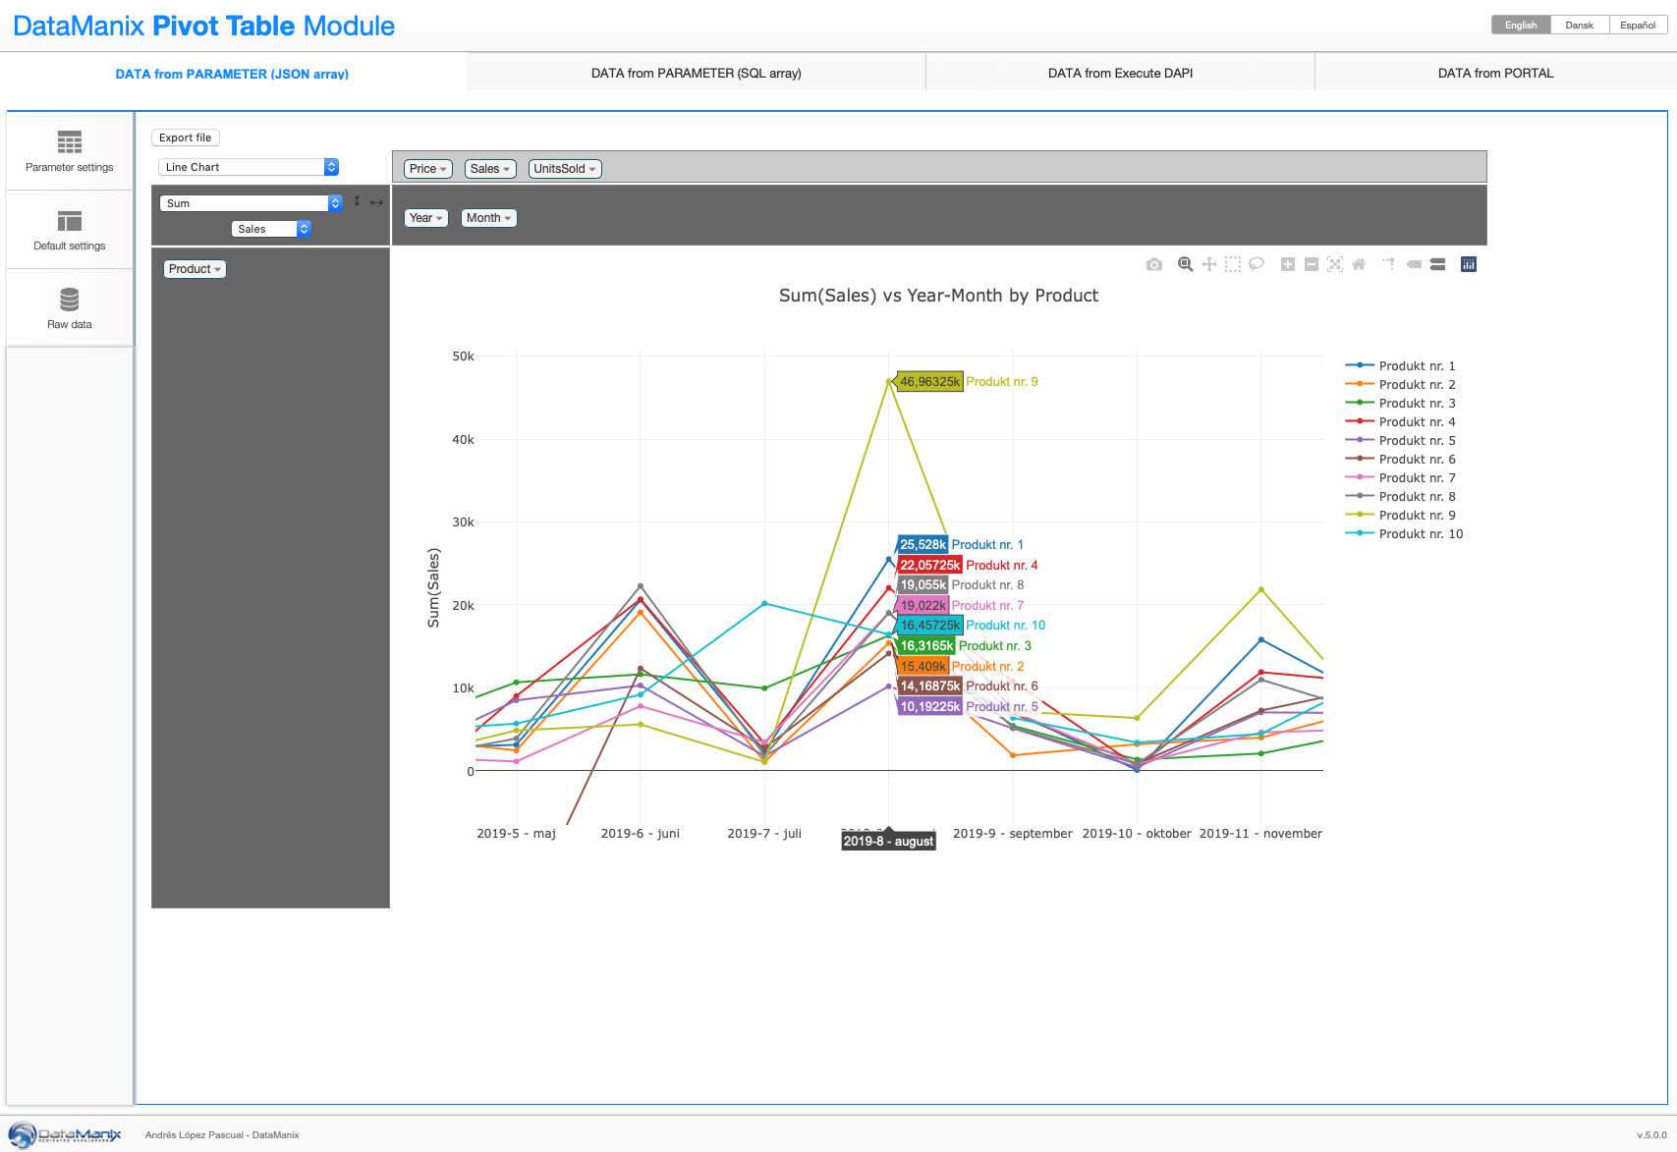The image size is (1677, 1152).
Task: Open the Year column filter
Action: pyautogui.click(x=425, y=218)
